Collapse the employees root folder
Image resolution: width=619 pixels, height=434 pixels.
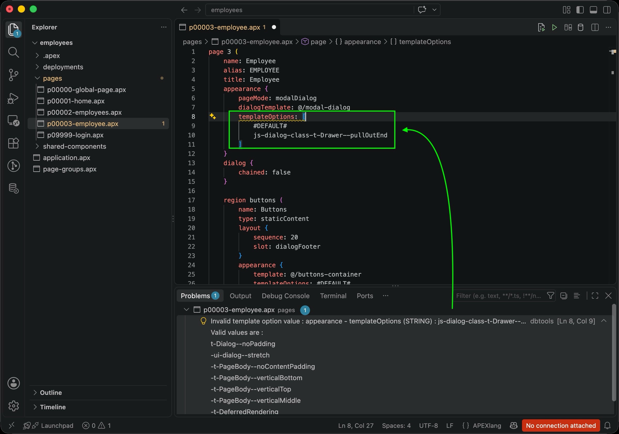(x=35, y=43)
